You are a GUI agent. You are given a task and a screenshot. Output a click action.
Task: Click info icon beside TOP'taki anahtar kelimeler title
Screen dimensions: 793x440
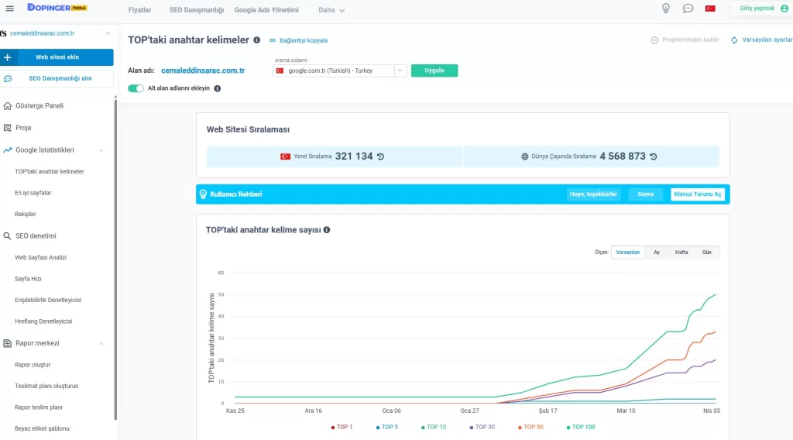(257, 40)
